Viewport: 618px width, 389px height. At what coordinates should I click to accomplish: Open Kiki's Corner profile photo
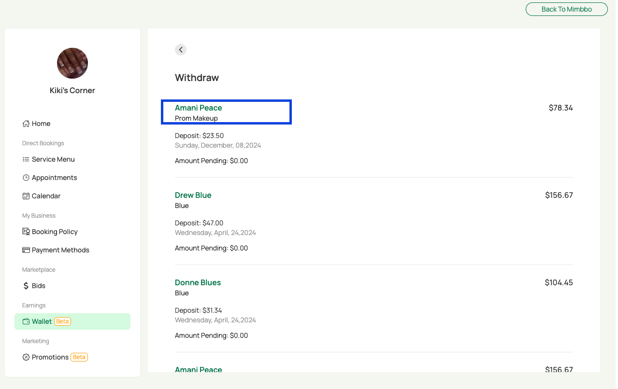[72, 63]
